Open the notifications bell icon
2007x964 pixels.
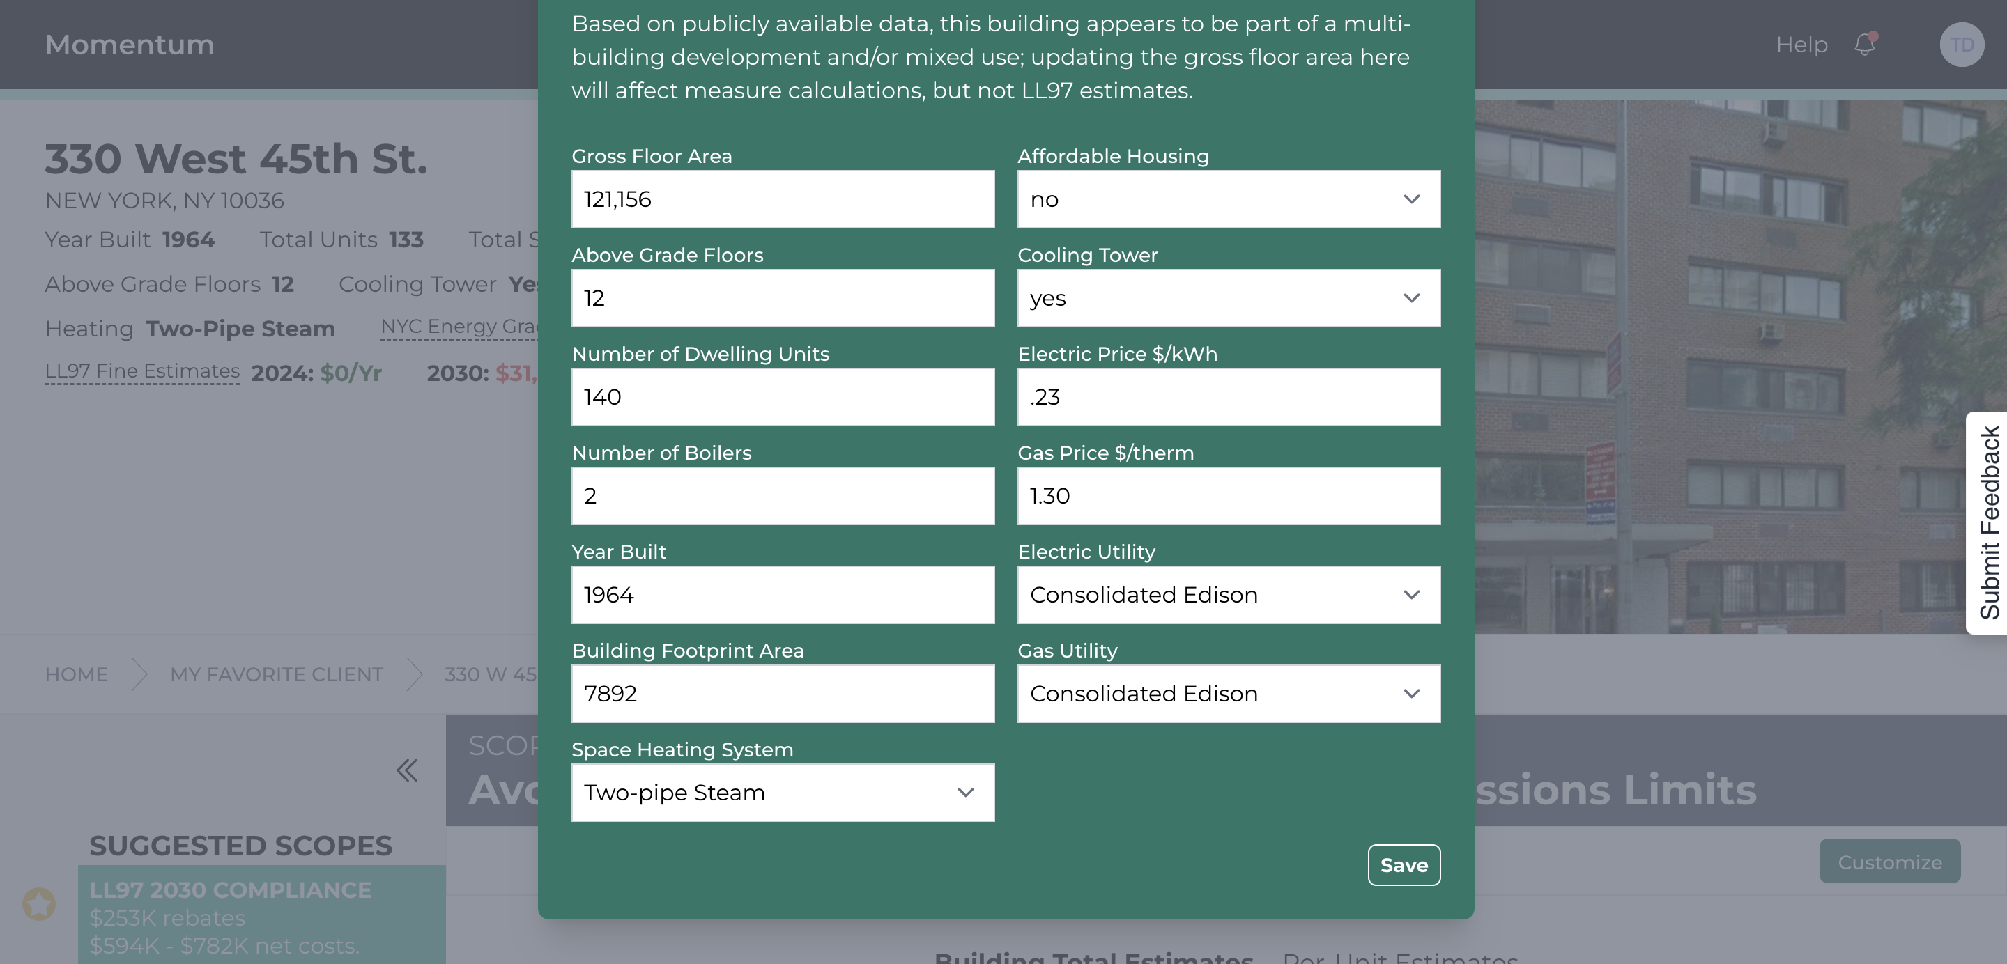click(1864, 45)
